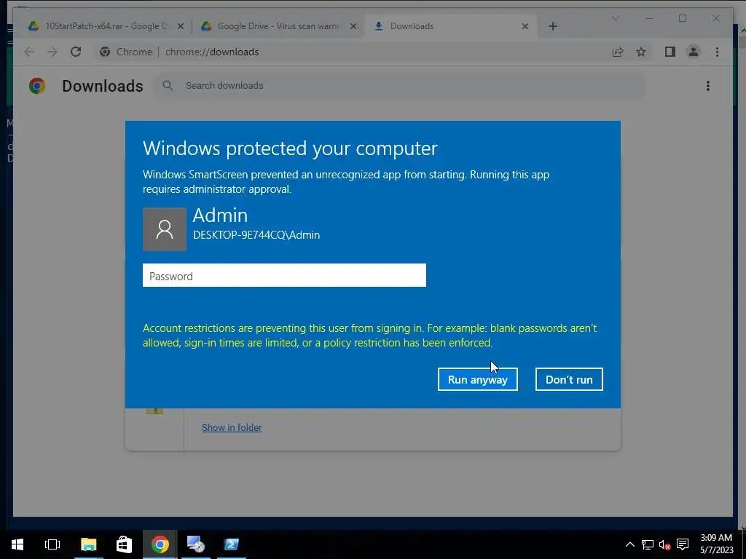Bookmark this page with the star
746x559 pixels.
point(641,52)
